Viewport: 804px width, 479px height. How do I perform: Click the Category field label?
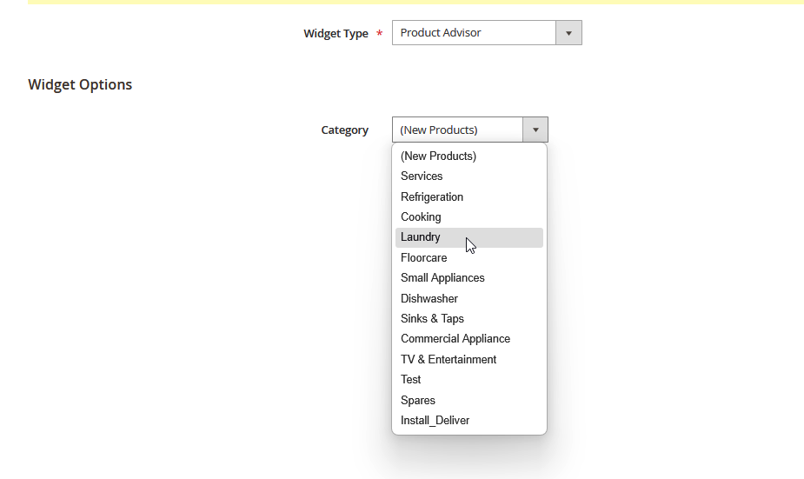click(x=344, y=130)
